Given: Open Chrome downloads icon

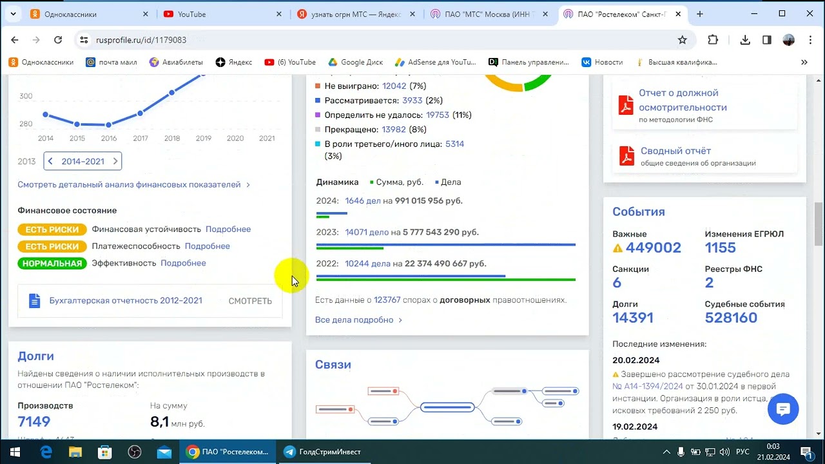Looking at the screenshot, I should [745, 40].
